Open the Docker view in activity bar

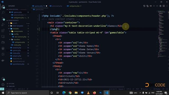[x=3, y=60]
